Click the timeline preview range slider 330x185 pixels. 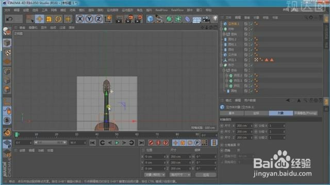click(x=50, y=143)
